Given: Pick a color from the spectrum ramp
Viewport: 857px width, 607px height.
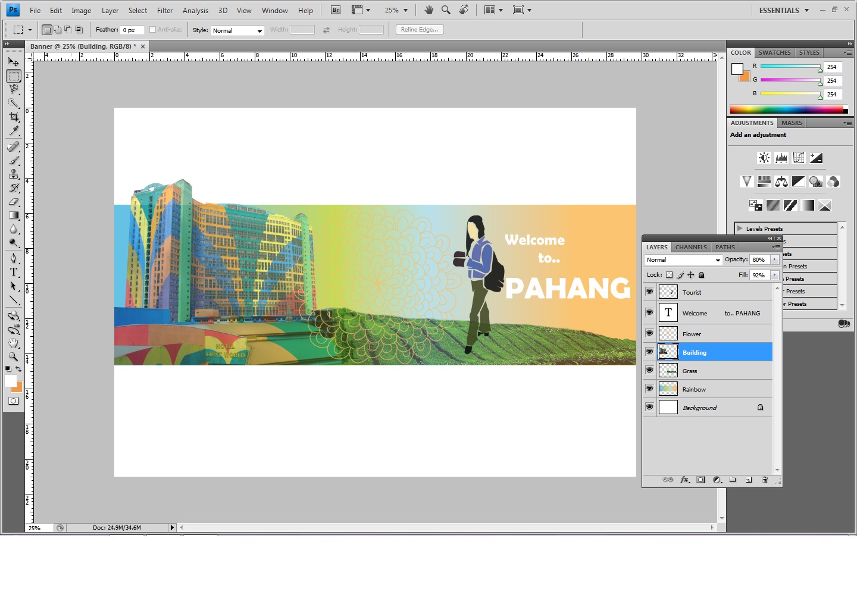Looking at the screenshot, I should click(x=789, y=109).
